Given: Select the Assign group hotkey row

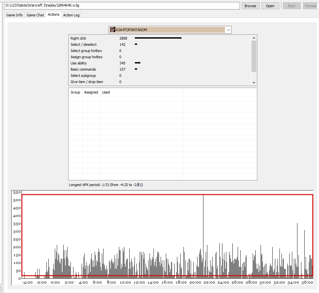Looking at the screenshot, I should [160, 57].
